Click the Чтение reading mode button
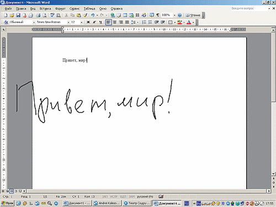Image resolution: width=276 pixels, height=207 pixels. tap(193, 15)
